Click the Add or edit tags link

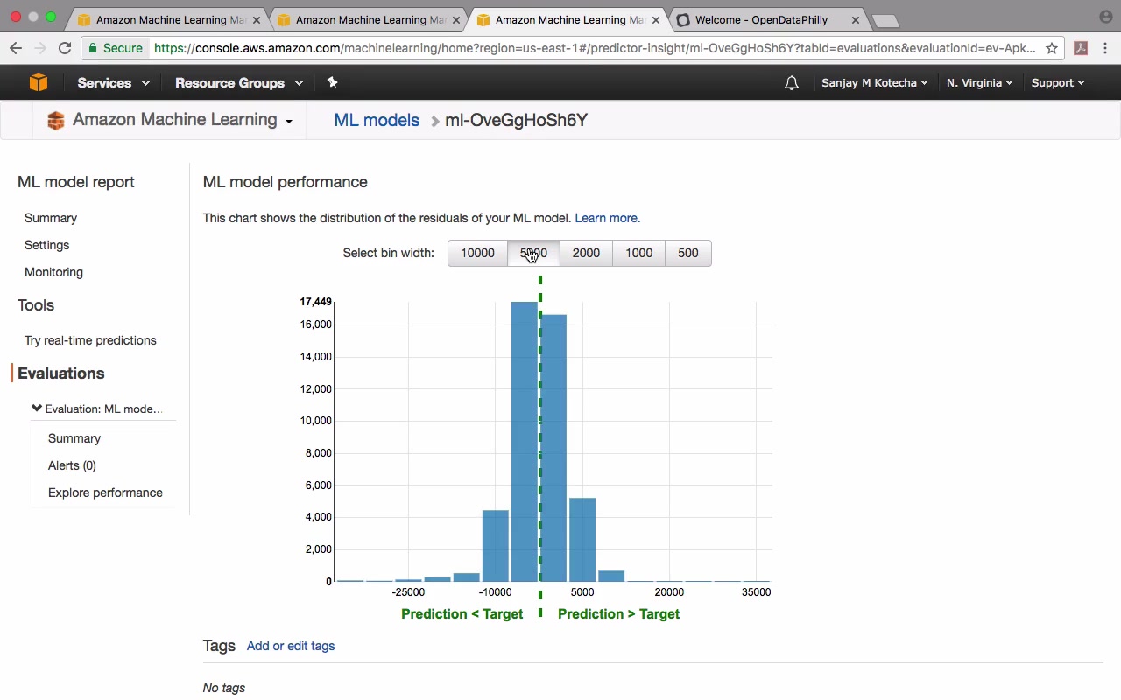click(291, 646)
